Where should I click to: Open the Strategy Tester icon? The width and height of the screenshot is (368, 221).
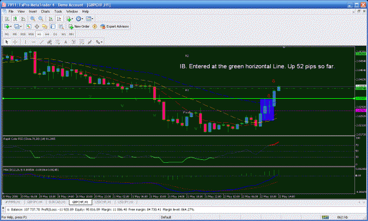[61, 26]
